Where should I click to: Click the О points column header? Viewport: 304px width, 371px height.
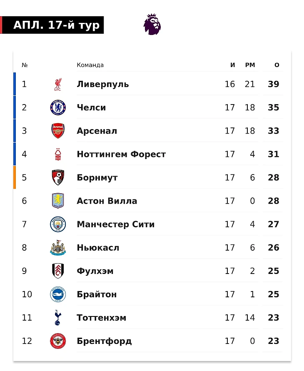(277, 65)
